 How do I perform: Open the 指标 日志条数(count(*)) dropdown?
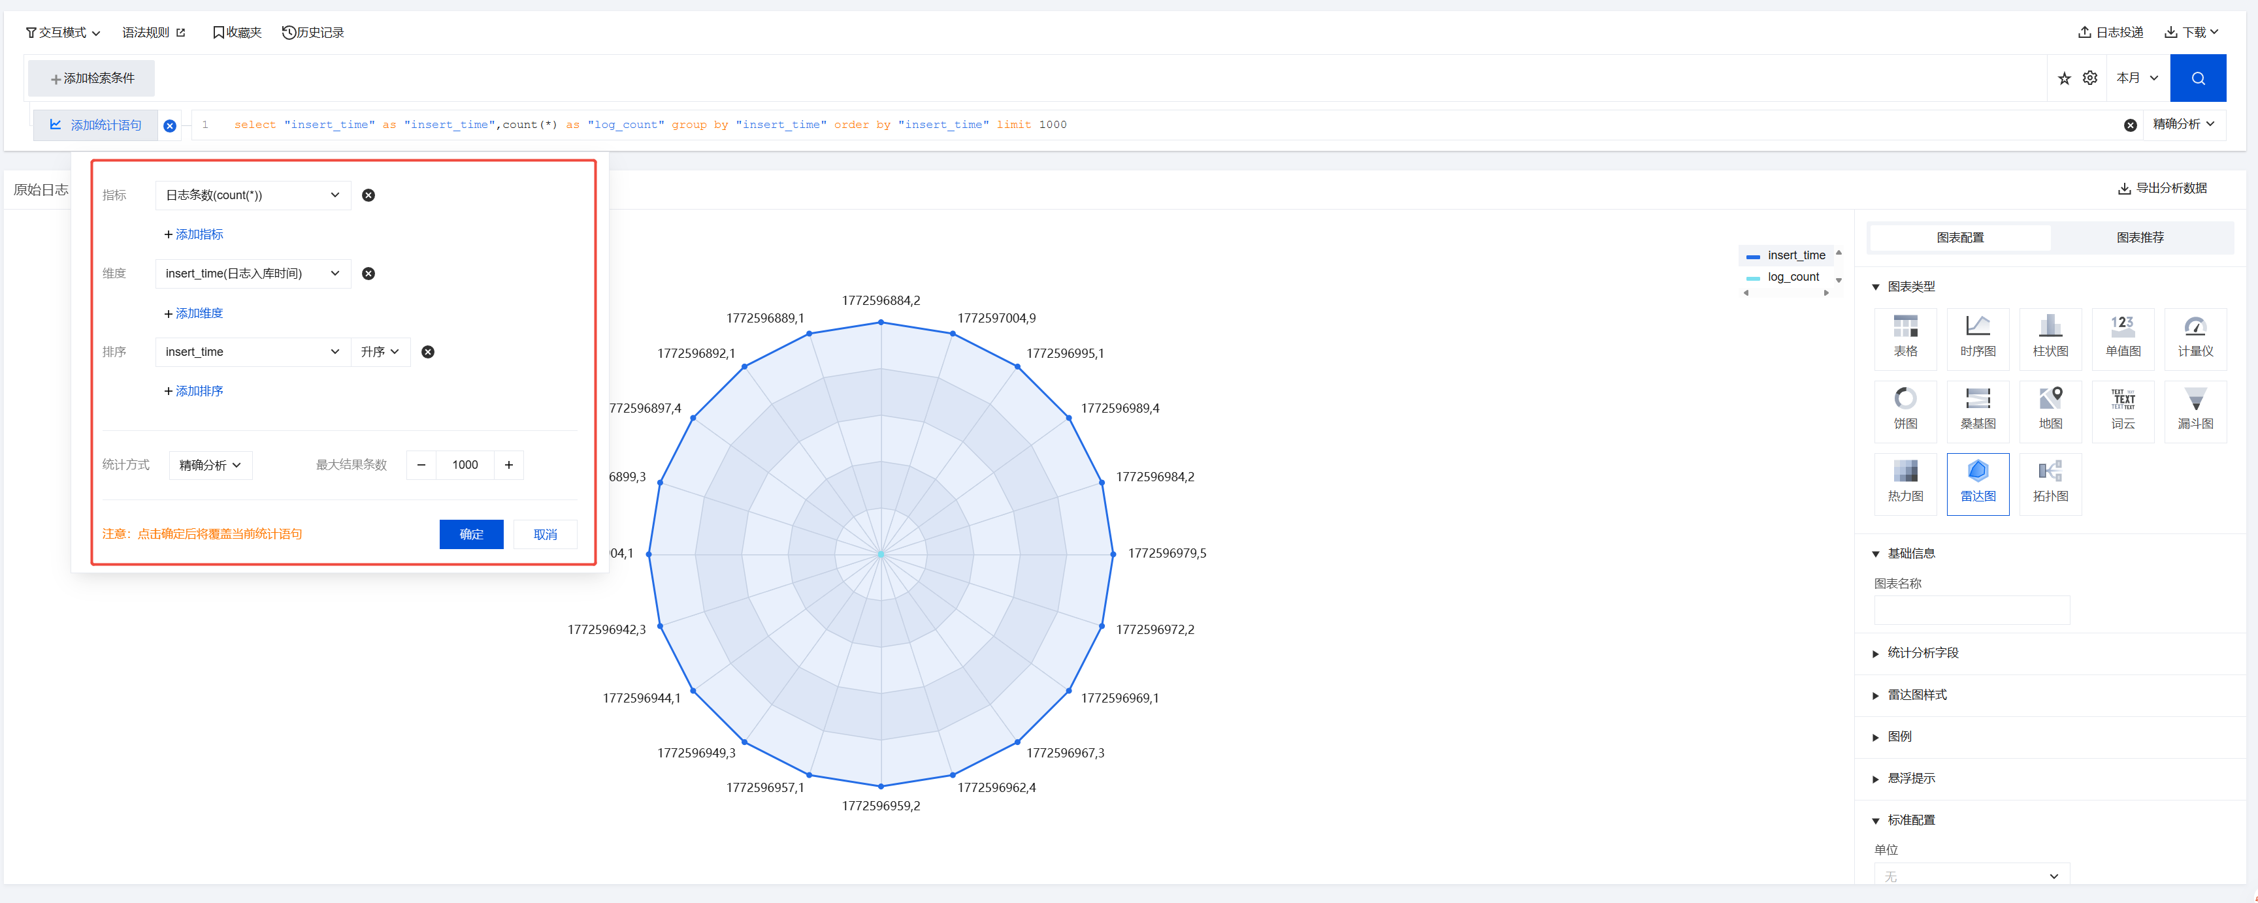pos(252,195)
